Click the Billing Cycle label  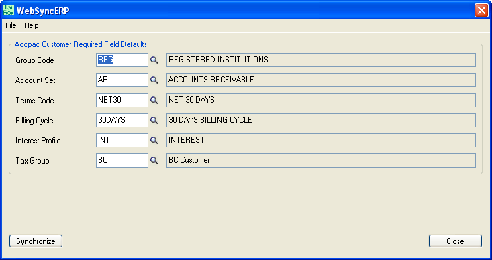[34, 121]
